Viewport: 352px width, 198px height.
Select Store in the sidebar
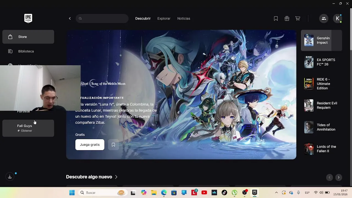click(28, 37)
